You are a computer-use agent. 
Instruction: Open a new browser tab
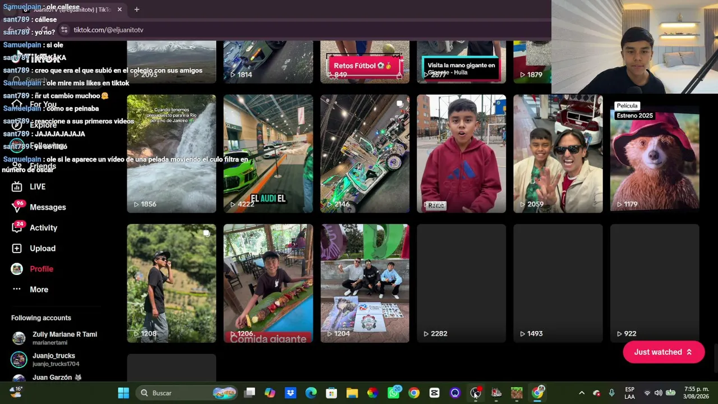[136, 10]
